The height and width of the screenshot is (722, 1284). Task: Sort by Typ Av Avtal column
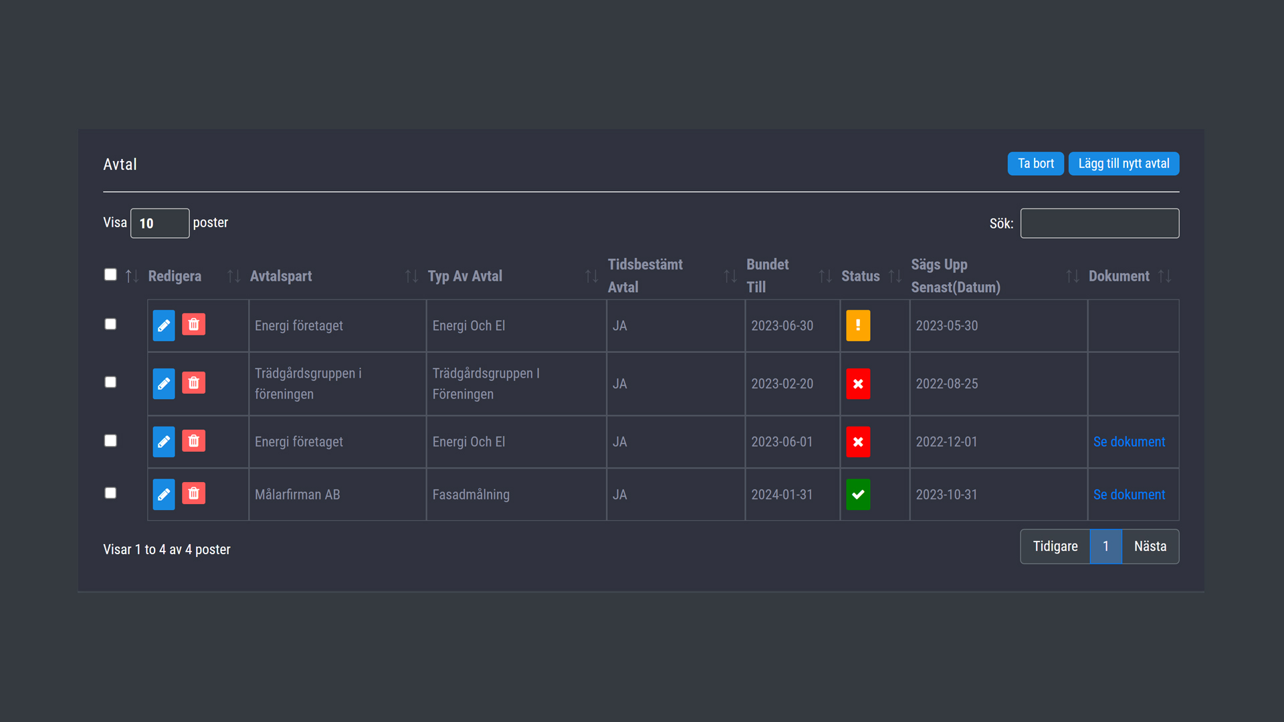[x=465, y=276]
